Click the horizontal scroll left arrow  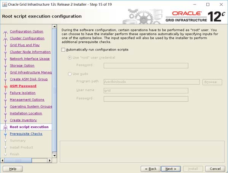pos(3,160)
